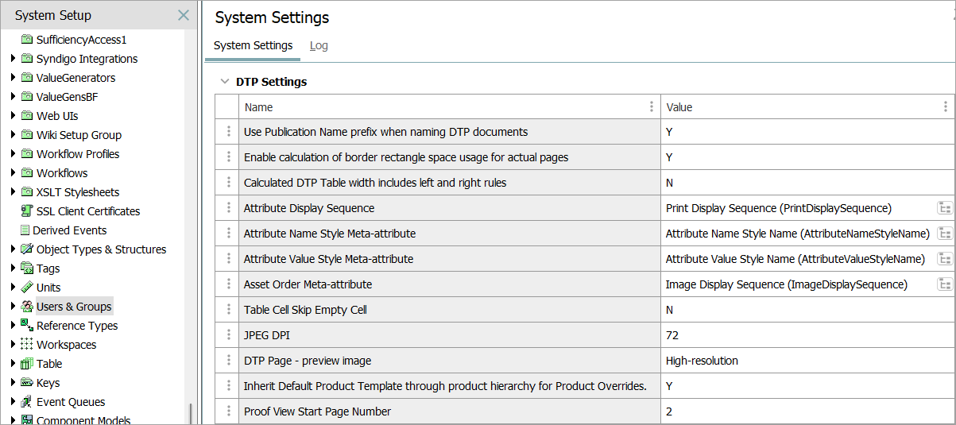Click the Workspaces grid icon

[x=27, y=345]
